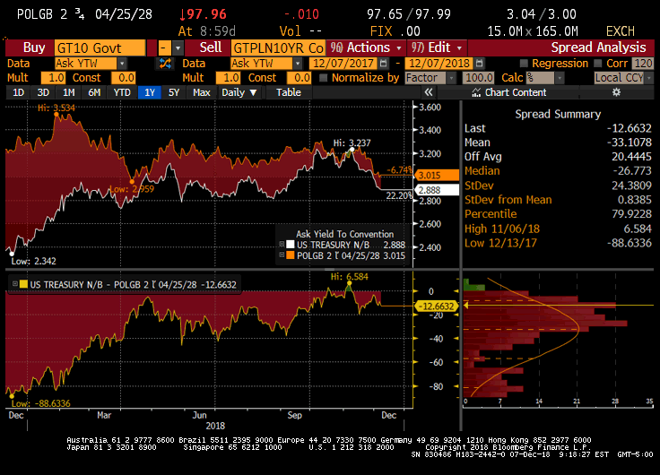Image resolution: width=660 pixels, height=475 pixels.
Task: Select the YTD range tab
Action: tap(122, 92)
